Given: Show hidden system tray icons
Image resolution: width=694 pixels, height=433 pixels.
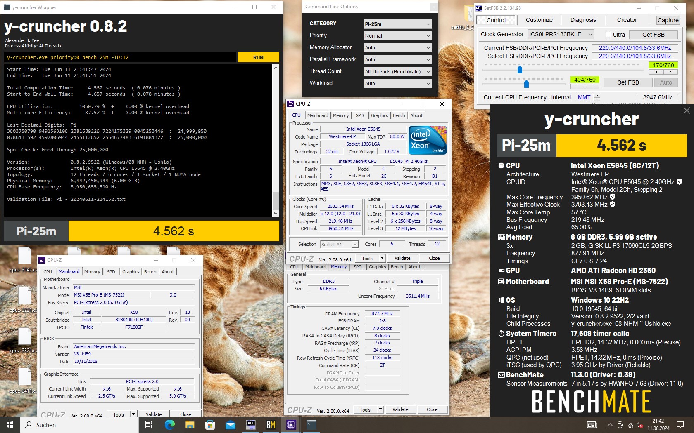Looking at the screenshot, I should pos(610,425).
